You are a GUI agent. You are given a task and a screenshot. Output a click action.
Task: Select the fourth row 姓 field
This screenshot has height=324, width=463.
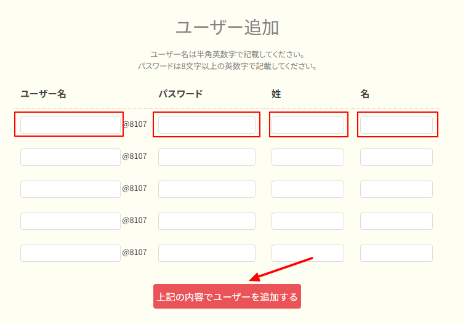coord(307,221)
